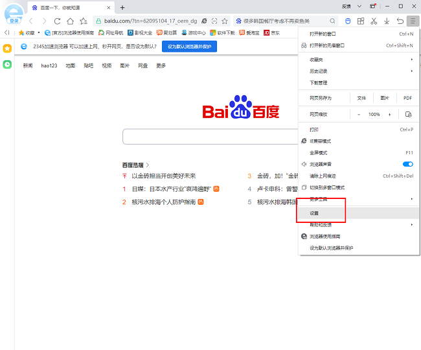Screen dimensions: 421x350
Task: Click the search magnifier icon
Action: [332, 21]
